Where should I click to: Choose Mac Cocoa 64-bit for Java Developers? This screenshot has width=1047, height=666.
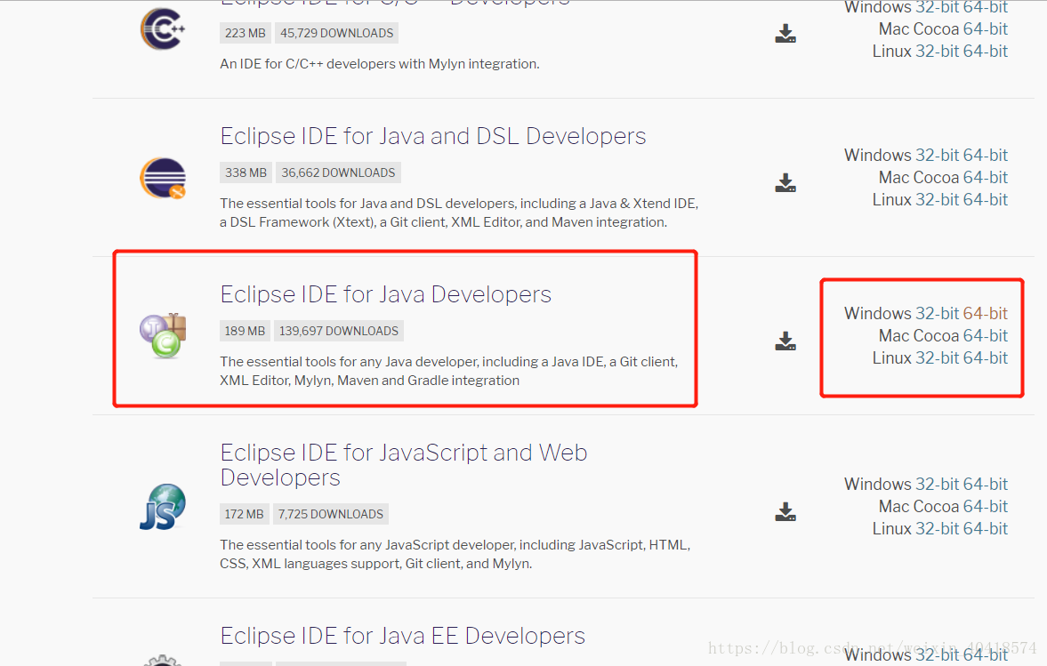pos(985,336)
